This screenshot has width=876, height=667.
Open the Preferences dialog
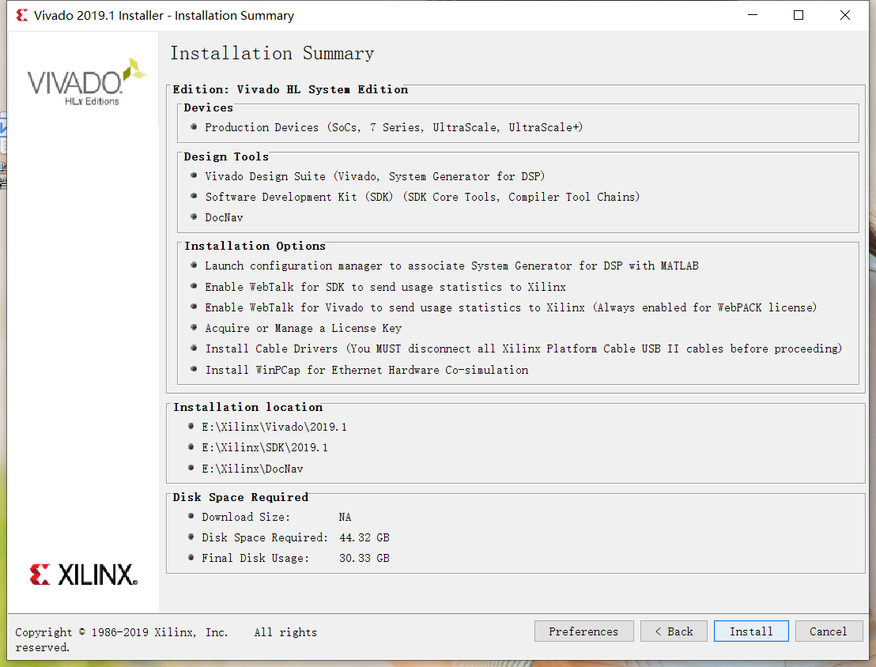click(583, 631)
